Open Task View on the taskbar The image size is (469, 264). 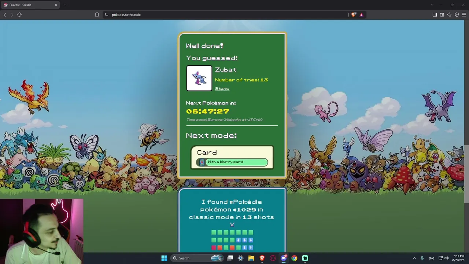click(x=230, y=258)
